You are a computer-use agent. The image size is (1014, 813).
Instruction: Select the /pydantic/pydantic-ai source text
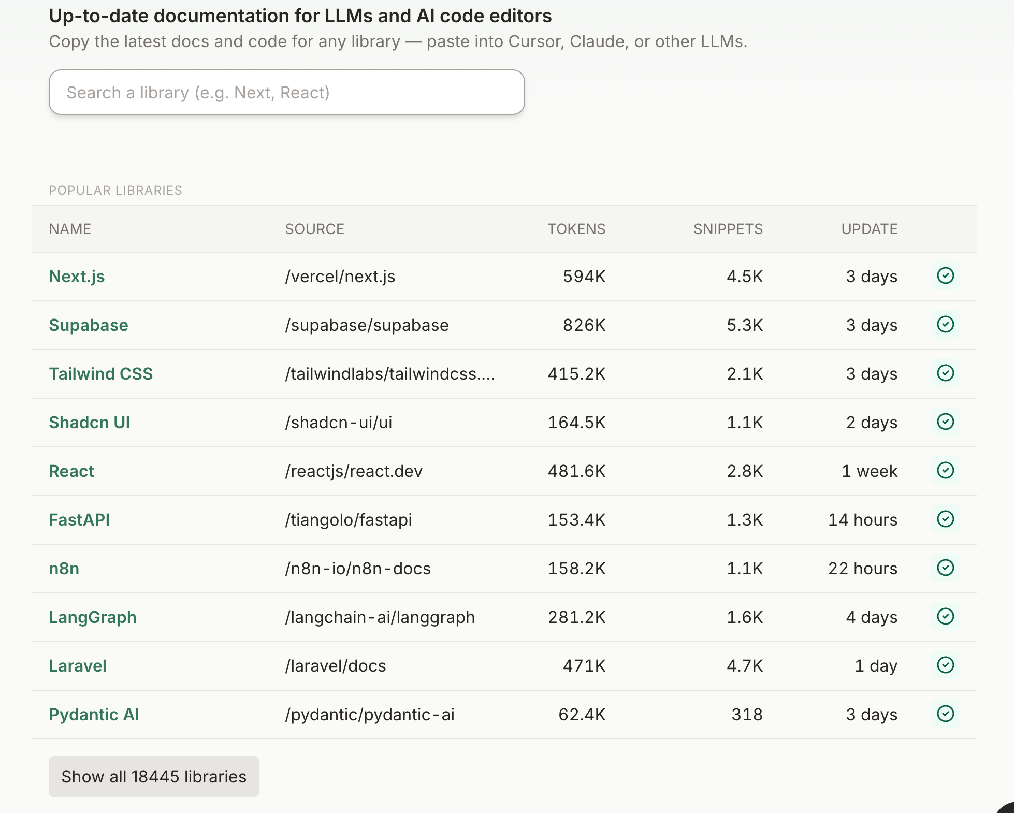click(x=370, y=715)
